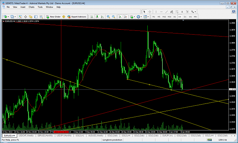Expand the Indicators dropdown arrow
Viewport: 238px width, 143px height.
(134, 17)
